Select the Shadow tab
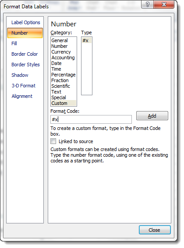The width and height of the screenshot is (184, 248). 20,75
